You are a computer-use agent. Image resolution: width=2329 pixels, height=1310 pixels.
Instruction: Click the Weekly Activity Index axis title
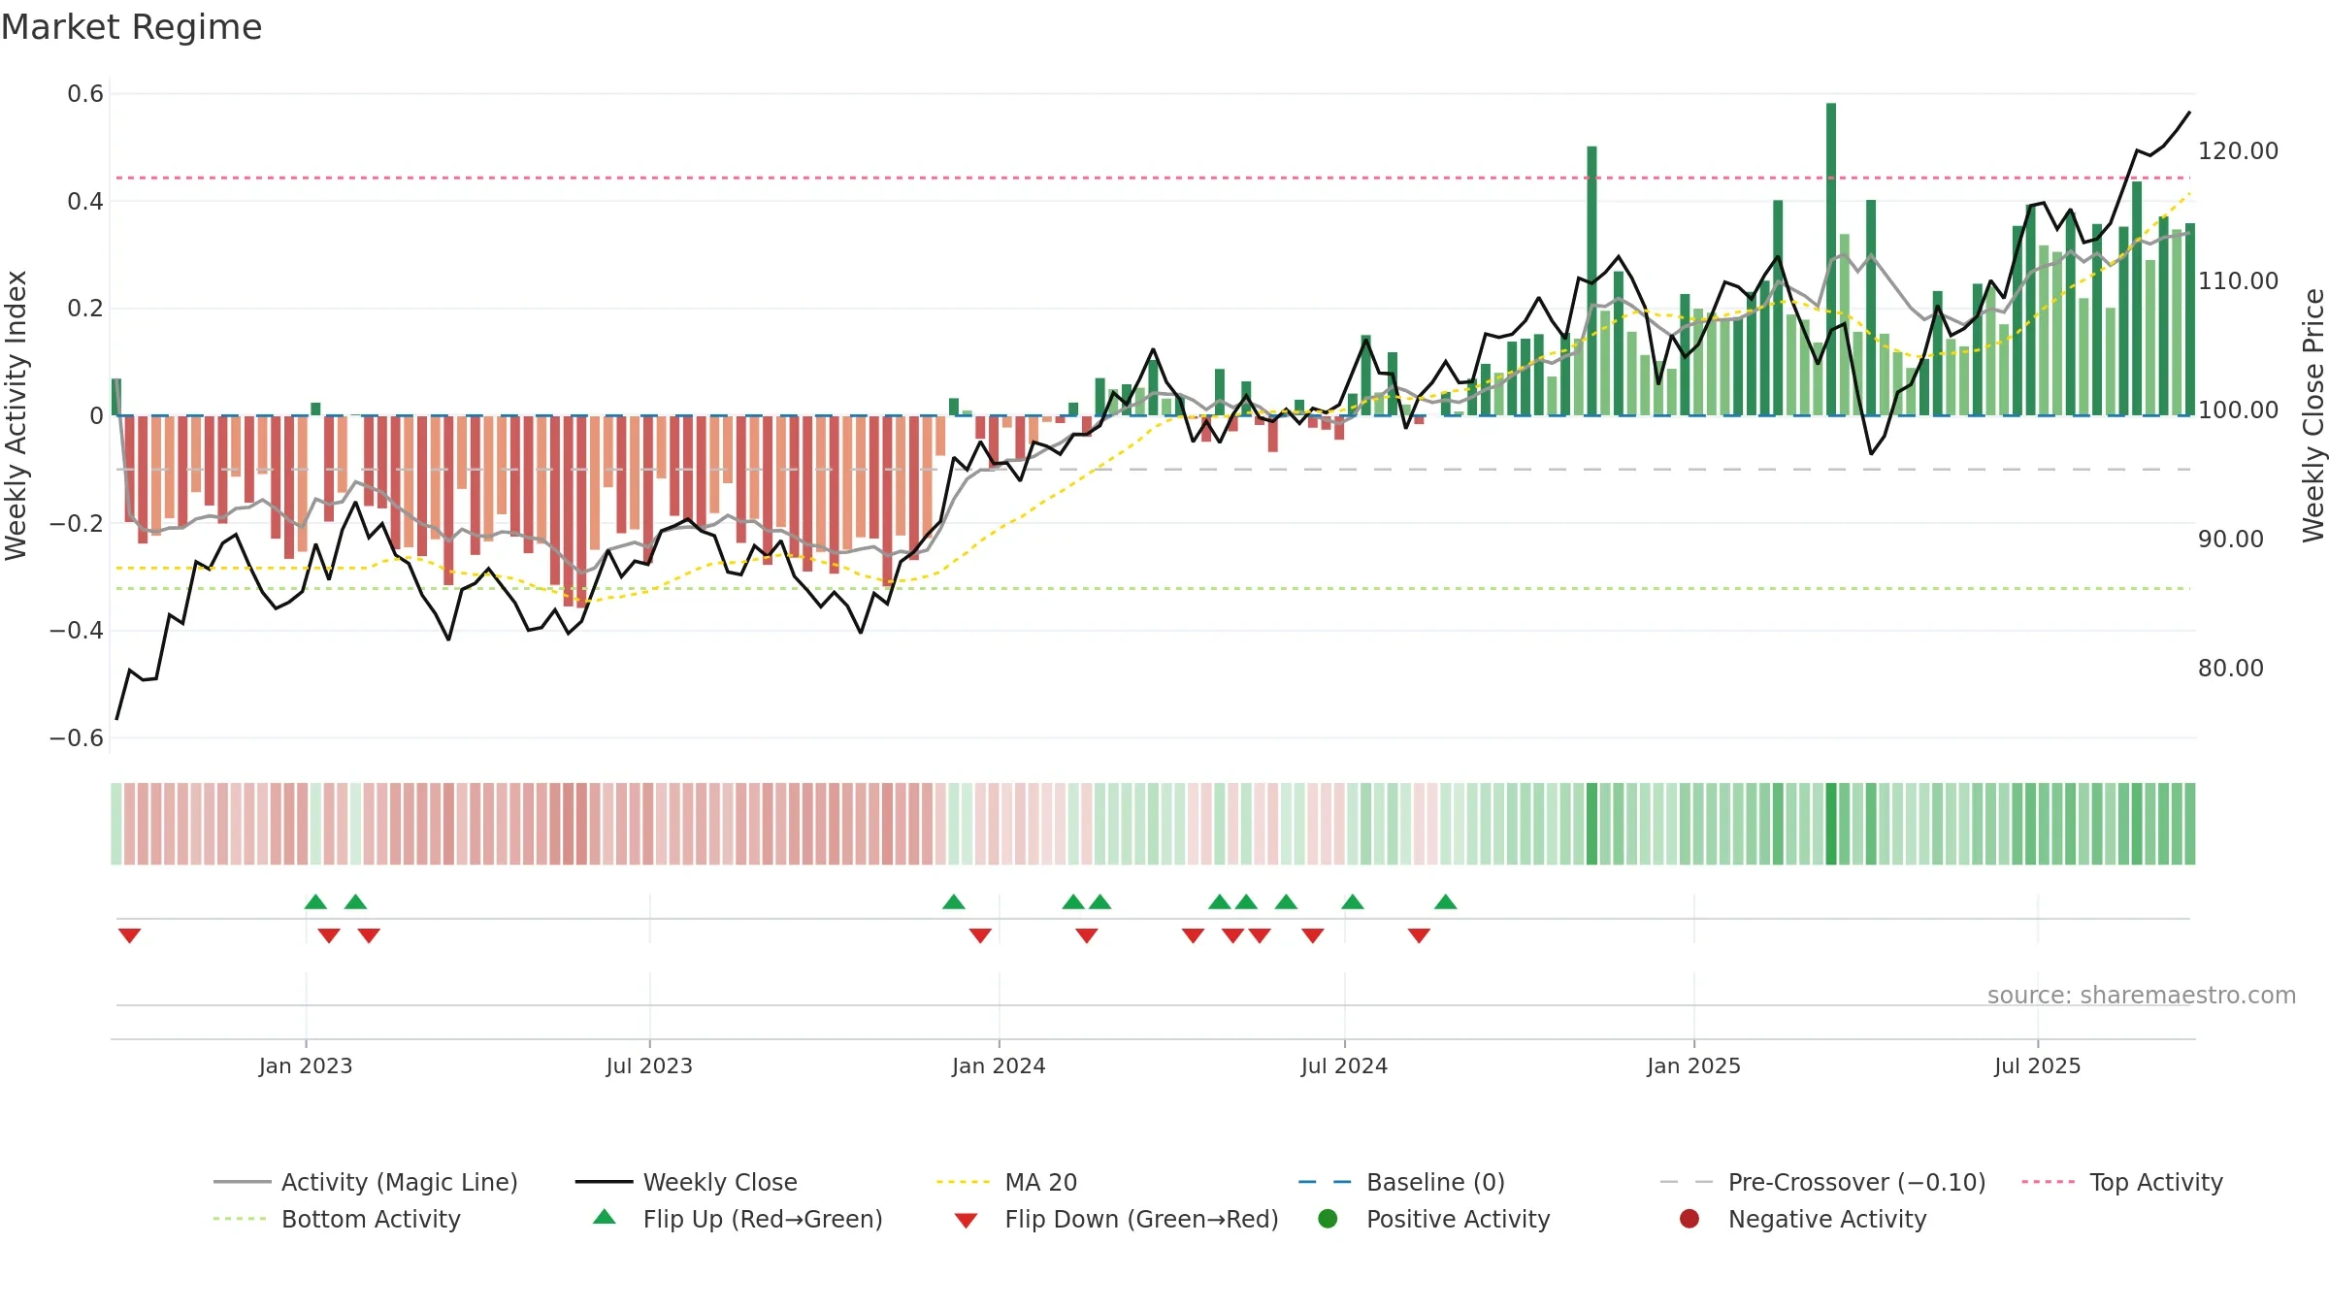(x=16, y=415)
